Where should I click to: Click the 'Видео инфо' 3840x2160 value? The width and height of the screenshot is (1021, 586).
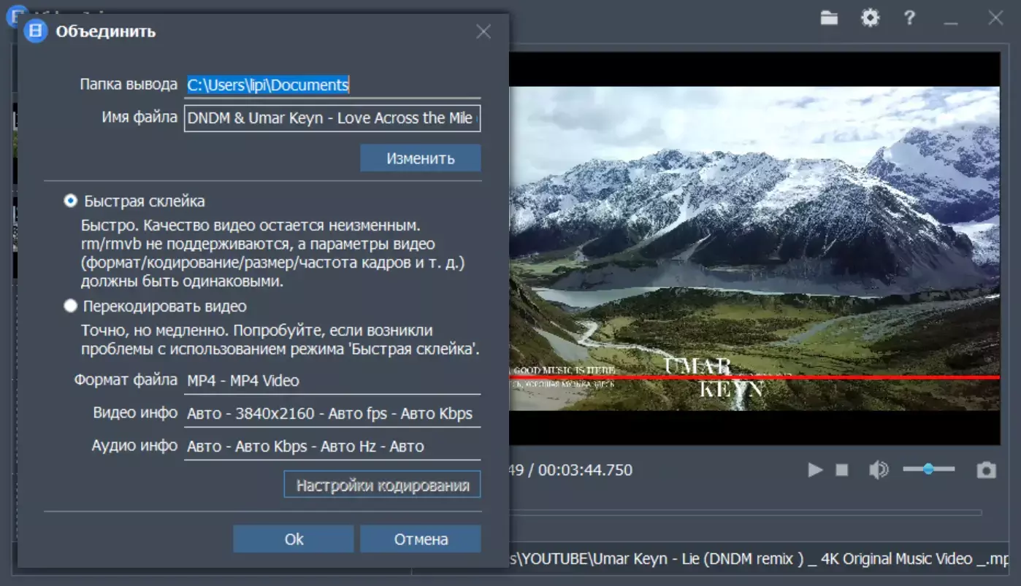pos(332,414)
